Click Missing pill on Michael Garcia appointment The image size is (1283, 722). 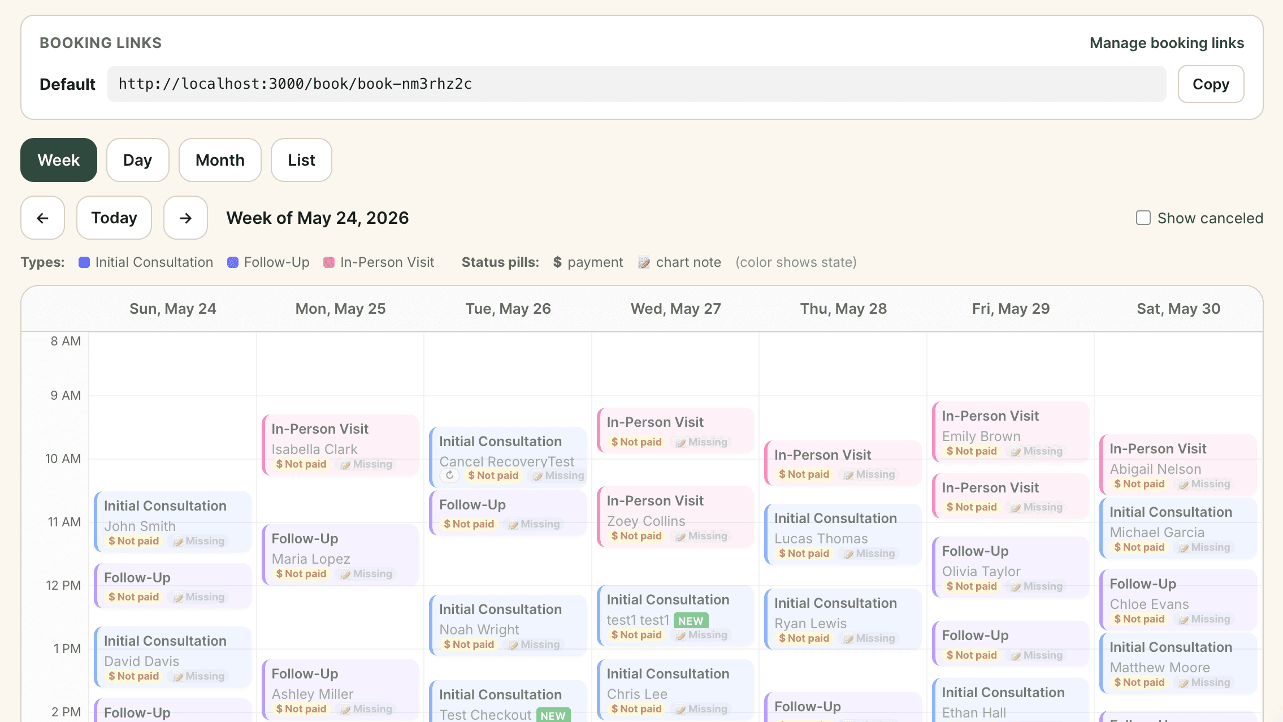[1204, 547]
